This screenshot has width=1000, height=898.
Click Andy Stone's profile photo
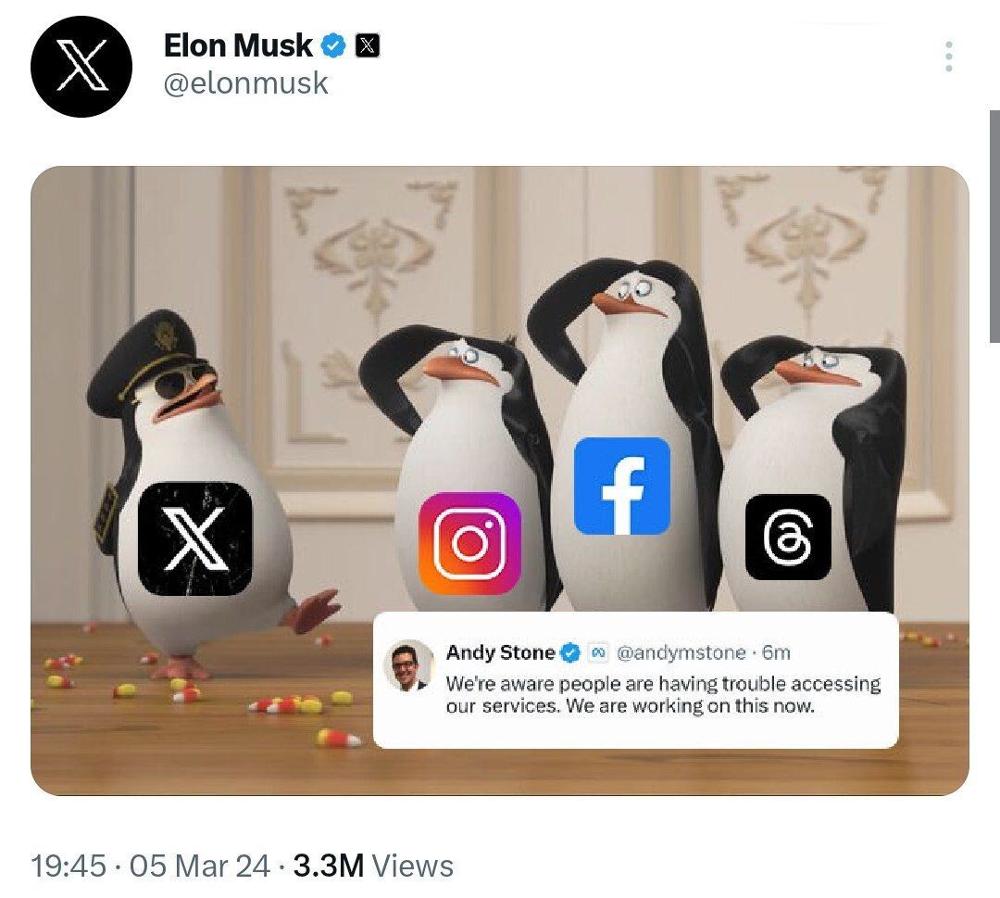pyautogui.click(x=408, y=664)
